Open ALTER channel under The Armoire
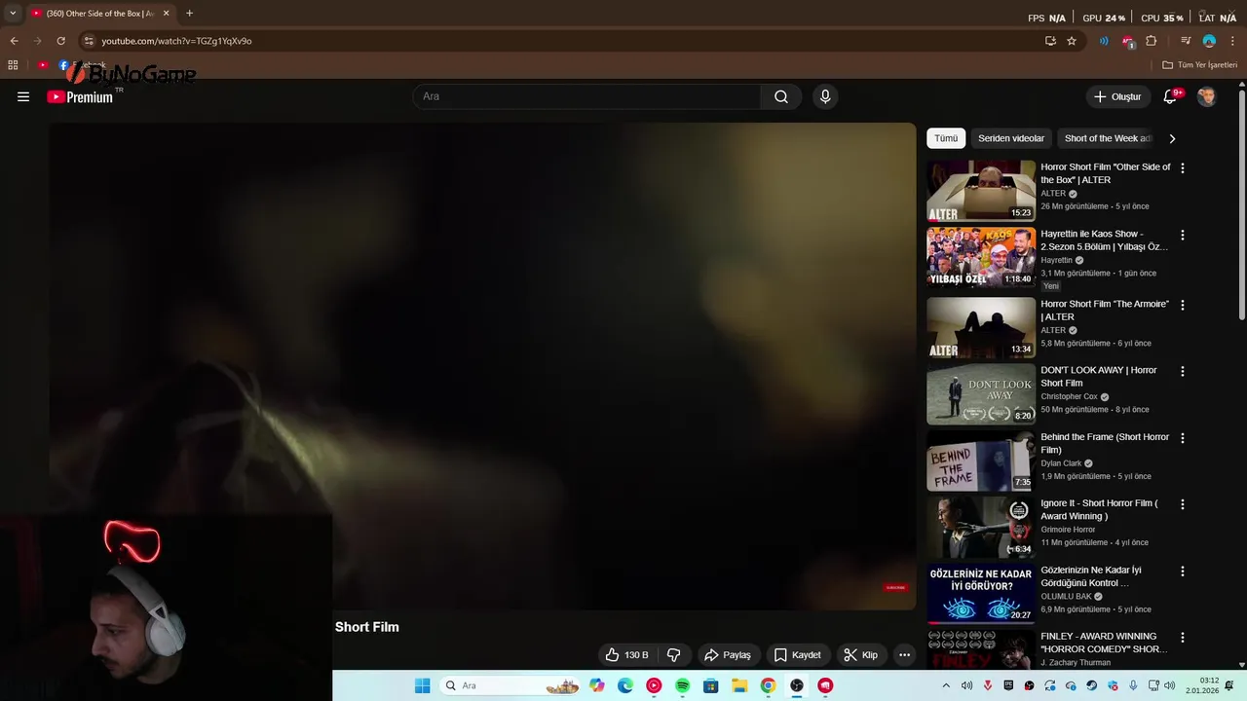 (1053, 330)
